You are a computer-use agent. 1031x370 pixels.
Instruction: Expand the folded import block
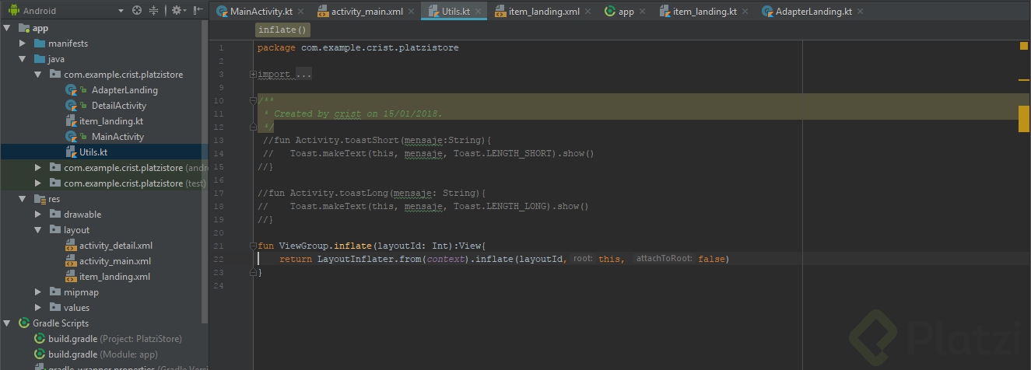(x=254, y=75)
